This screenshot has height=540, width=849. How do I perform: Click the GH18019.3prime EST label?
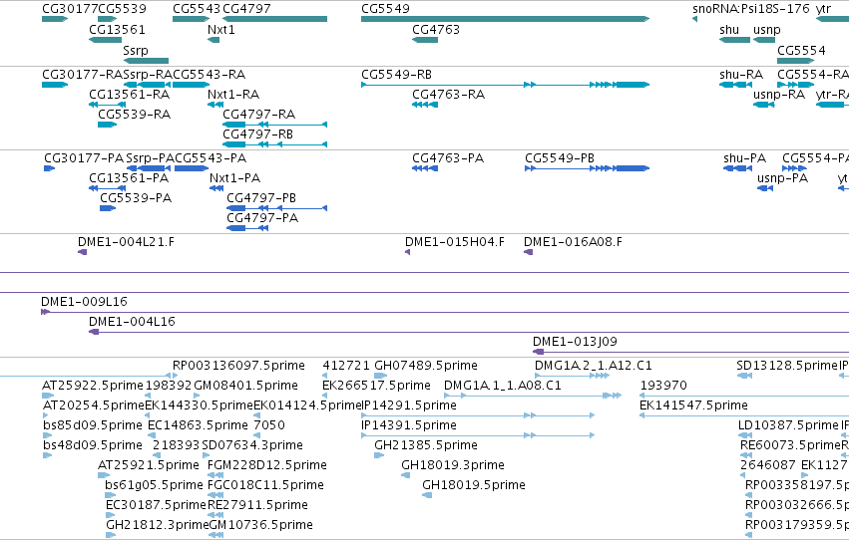click(453, 465)
